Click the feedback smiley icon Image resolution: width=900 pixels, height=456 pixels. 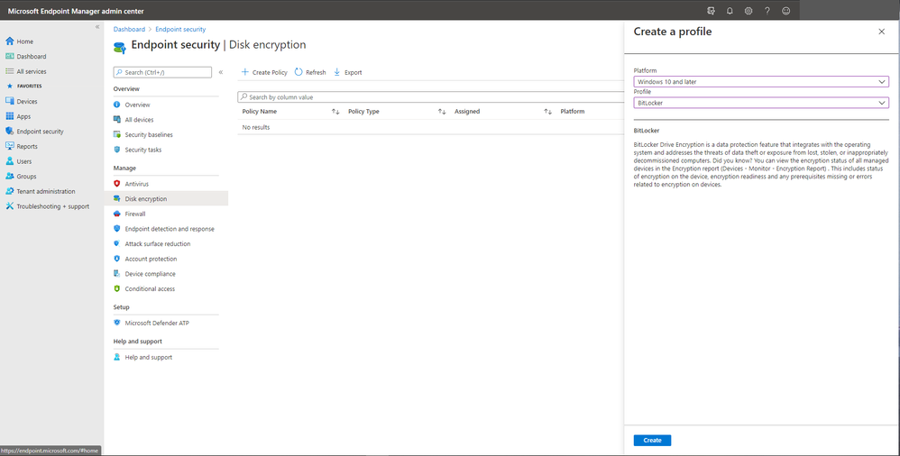[786, 11]
